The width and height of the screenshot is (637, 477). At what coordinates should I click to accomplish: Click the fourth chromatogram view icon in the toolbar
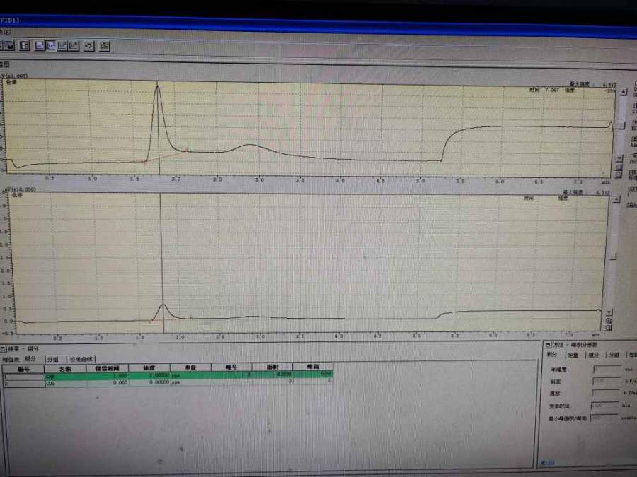tap(74, 46)
